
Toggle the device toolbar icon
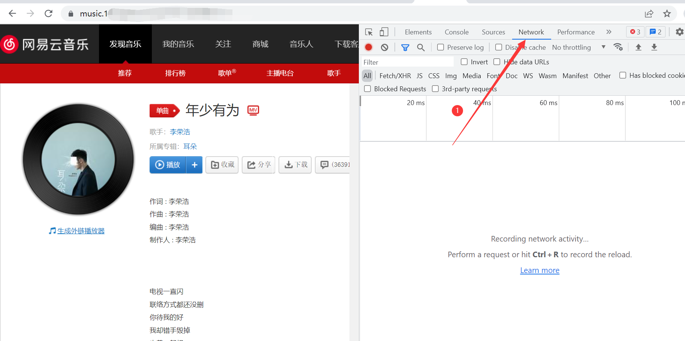tap(384, 32)
